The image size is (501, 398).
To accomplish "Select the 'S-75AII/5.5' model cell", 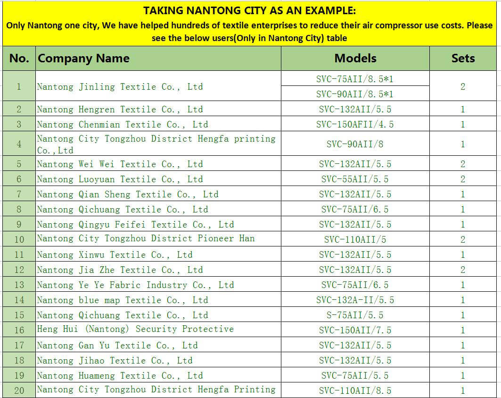I will (x=355, y=314).
